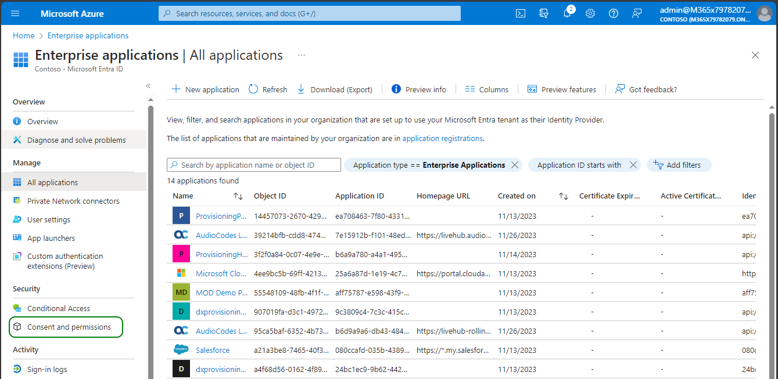Click the Application ID column header
Image resolution: width=778 pixels, height=379 pixels.
360,196
